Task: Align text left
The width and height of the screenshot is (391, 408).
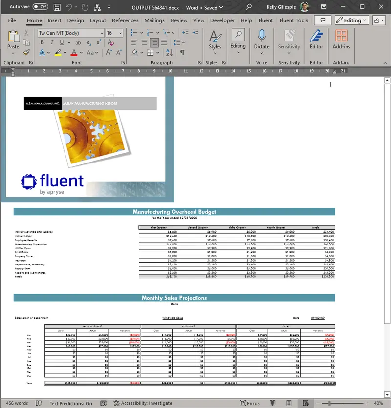Action: [x=134, y=42]
